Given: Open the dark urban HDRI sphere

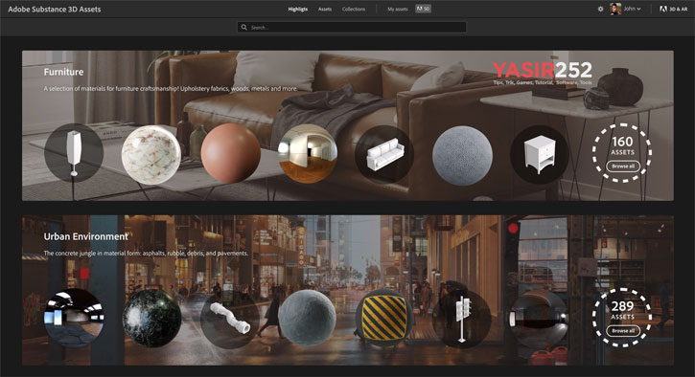Looking at the screenshot, I should tap(540, 319).
